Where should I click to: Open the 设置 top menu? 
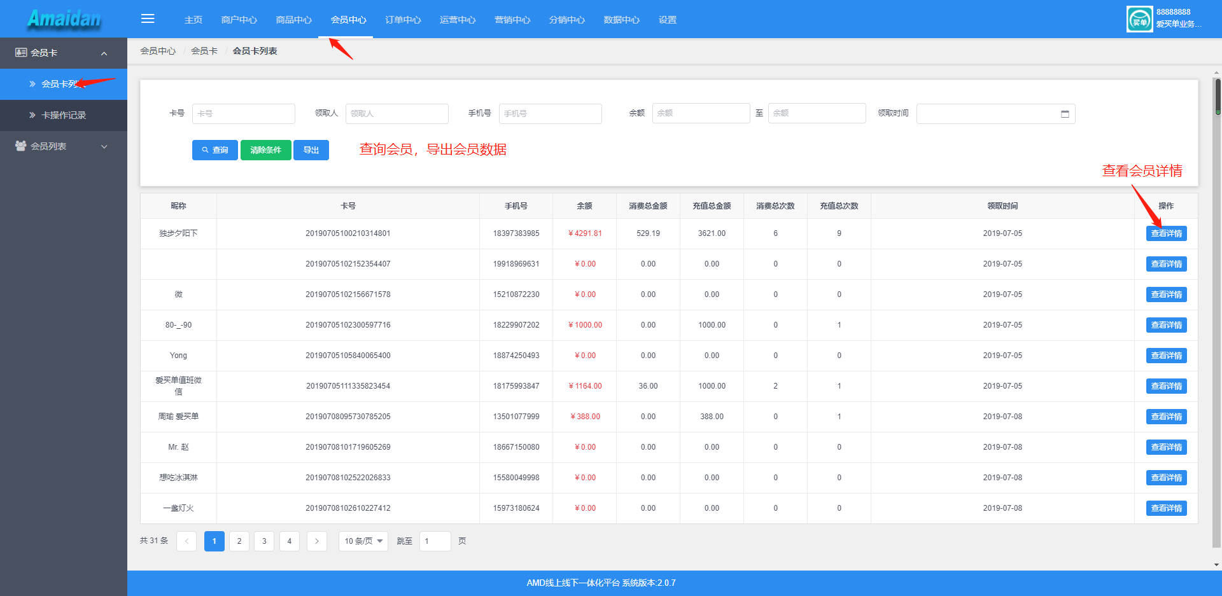point(668,20)
